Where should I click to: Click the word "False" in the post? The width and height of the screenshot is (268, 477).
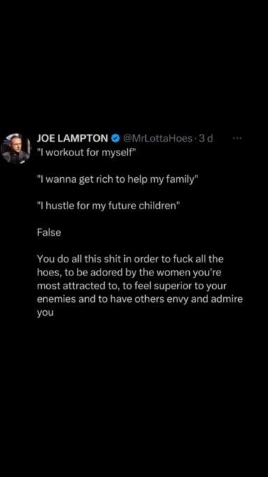click(x=49, y=233)
